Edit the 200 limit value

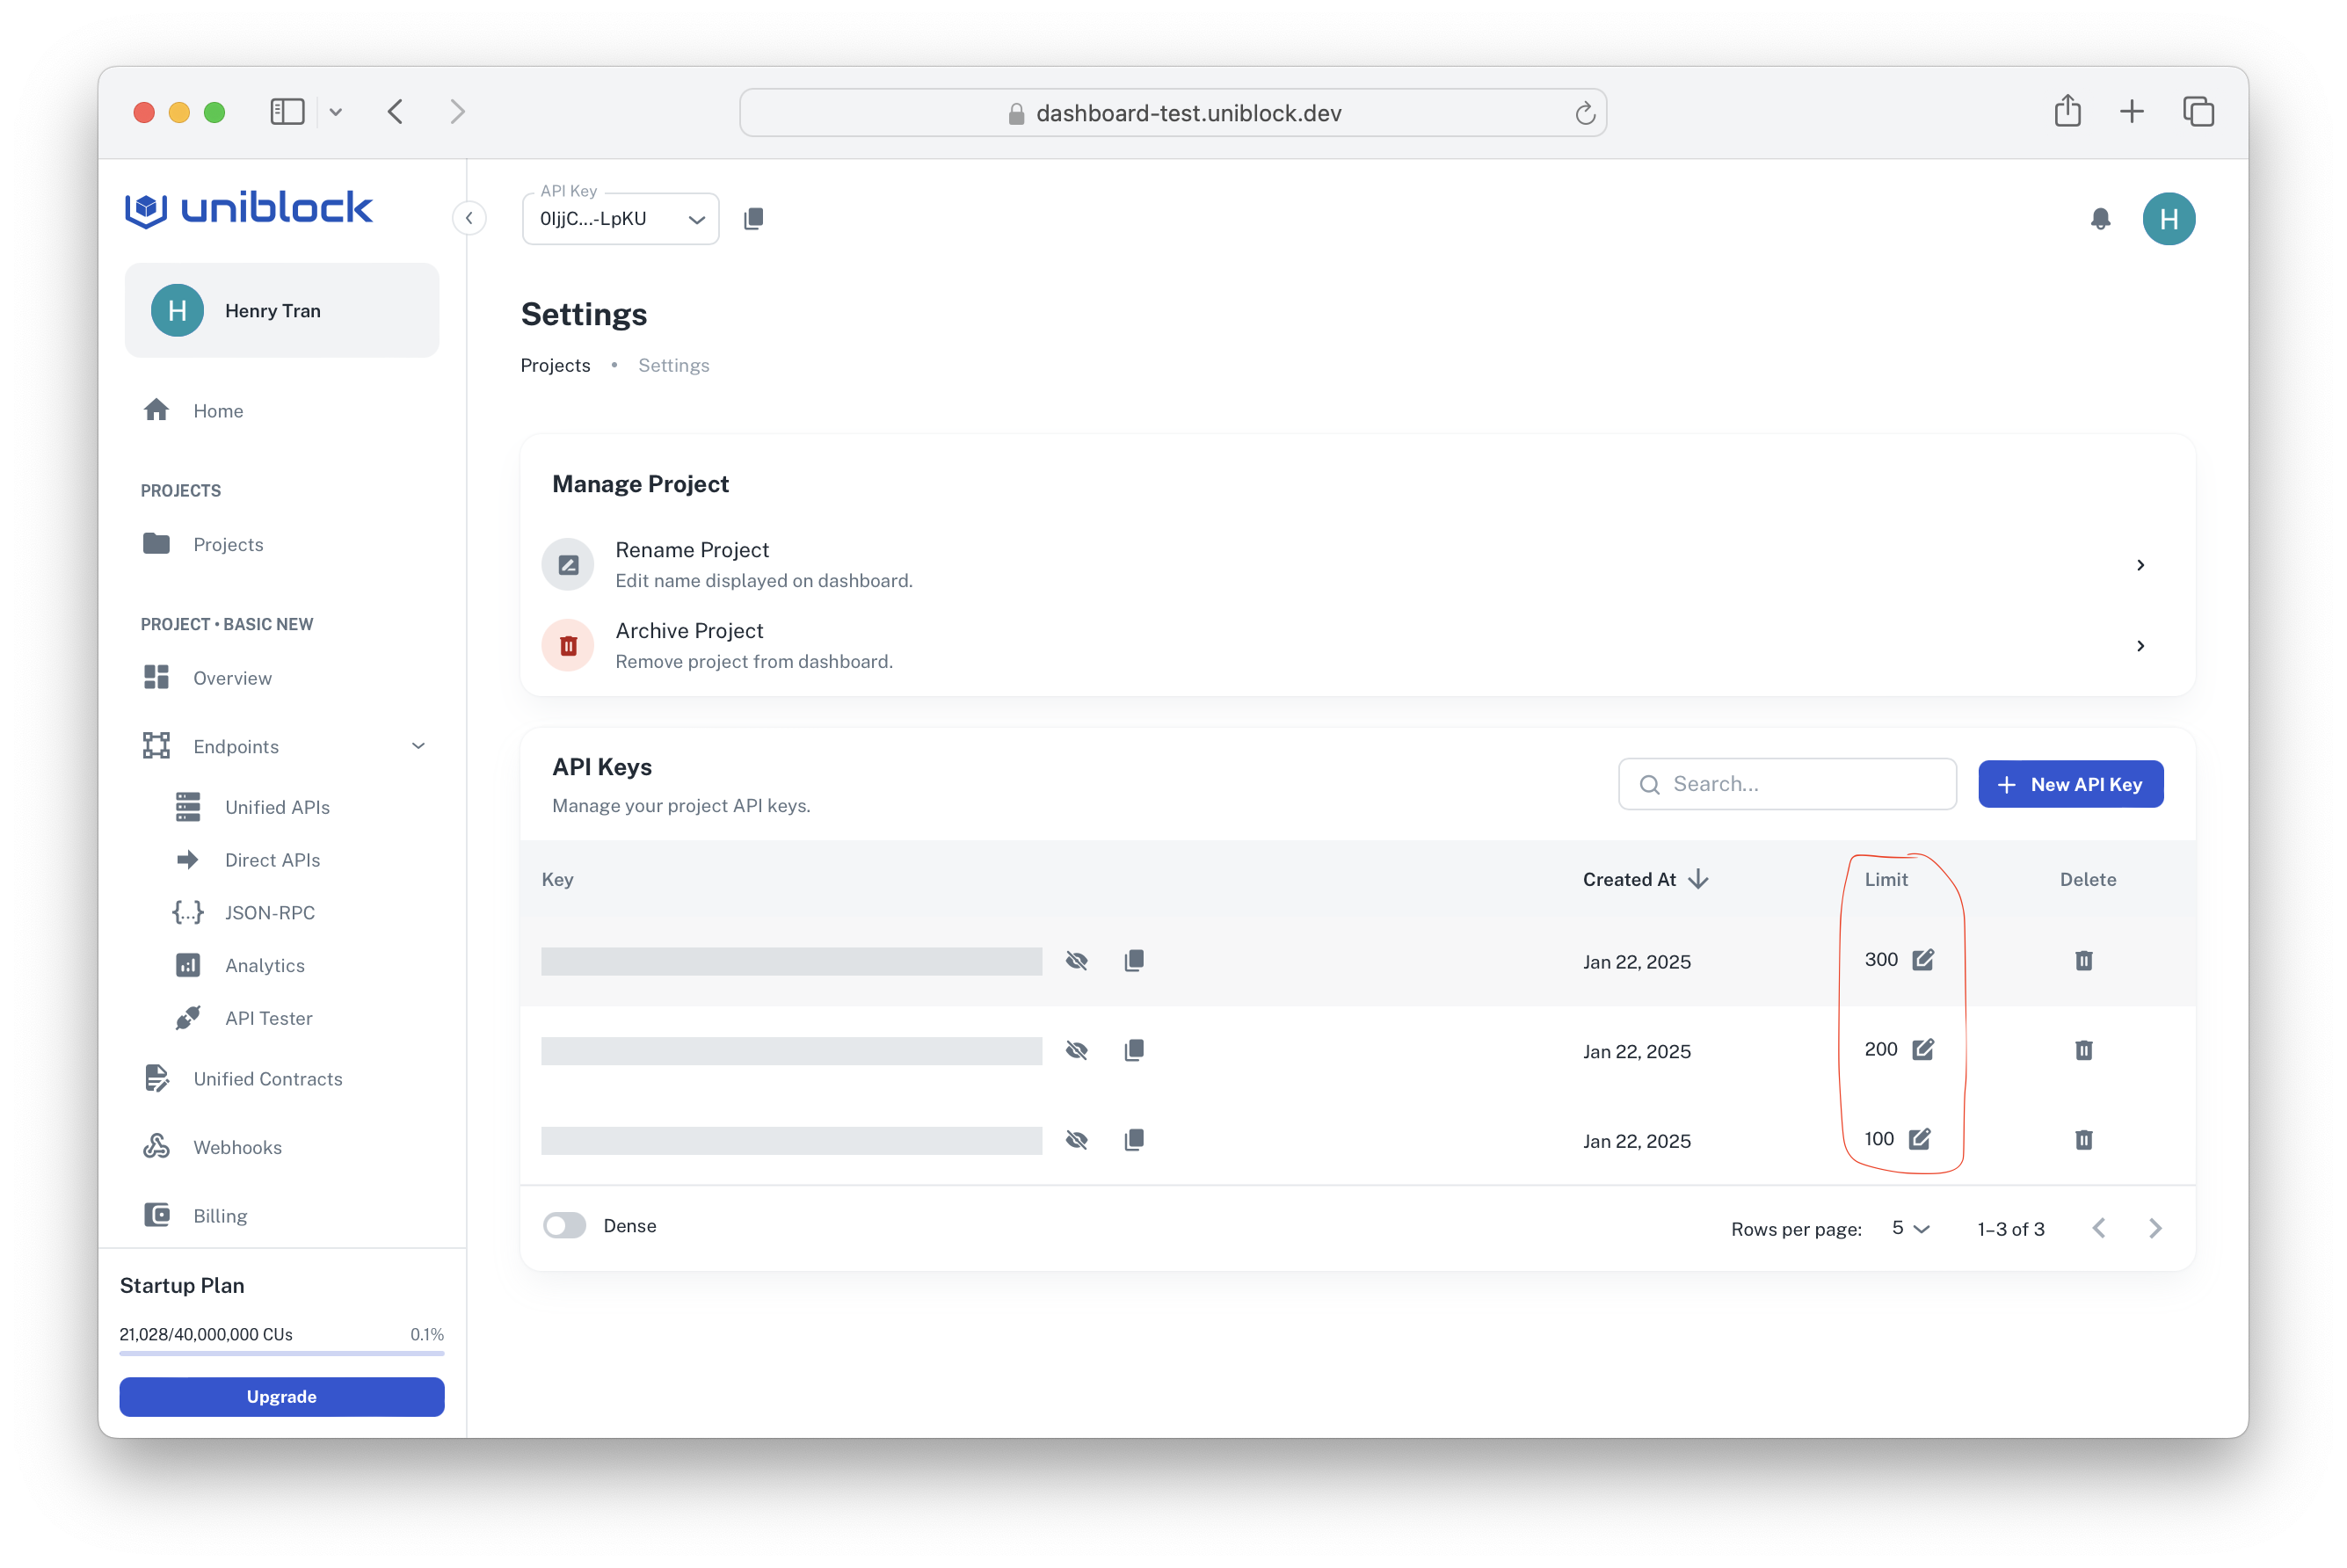pyautogui.click(x=1923, y=1049)
